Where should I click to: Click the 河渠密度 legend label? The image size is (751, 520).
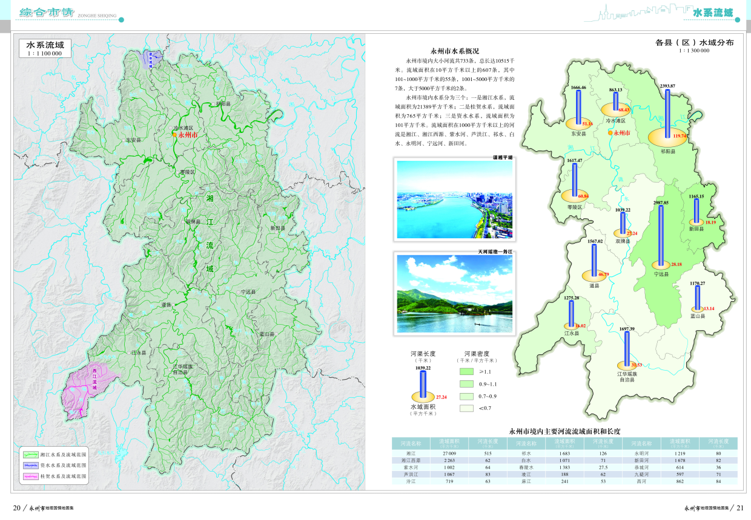pyautogui.click(x=477, y=354)
